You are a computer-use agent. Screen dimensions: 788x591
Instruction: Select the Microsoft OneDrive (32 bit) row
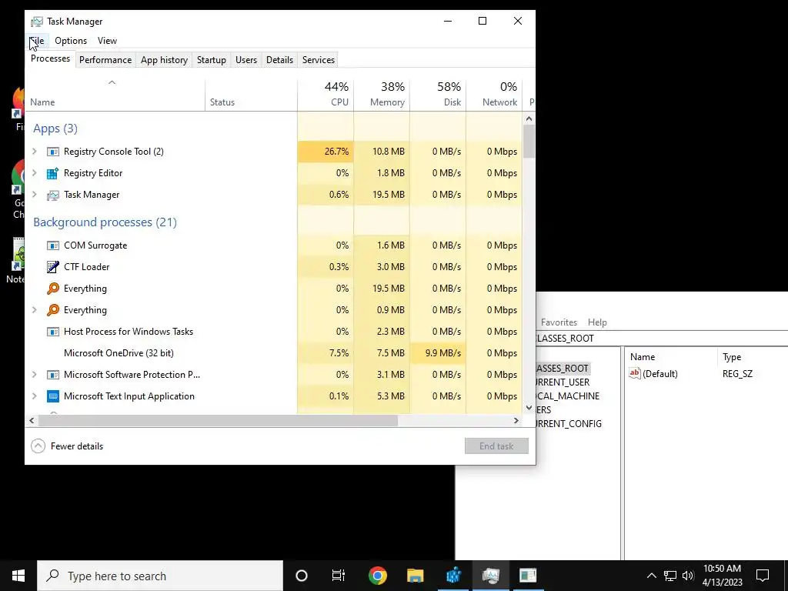[x=274, y=353]
